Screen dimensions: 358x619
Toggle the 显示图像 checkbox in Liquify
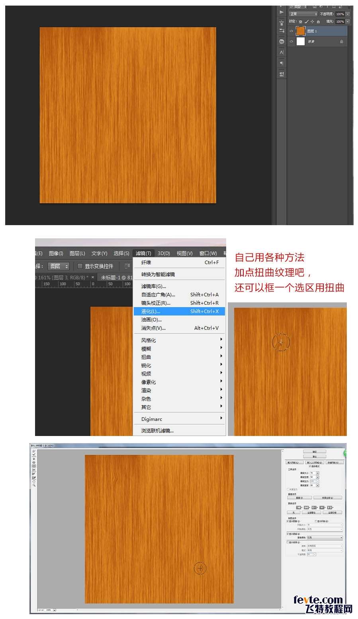click(x=288, y=521)
